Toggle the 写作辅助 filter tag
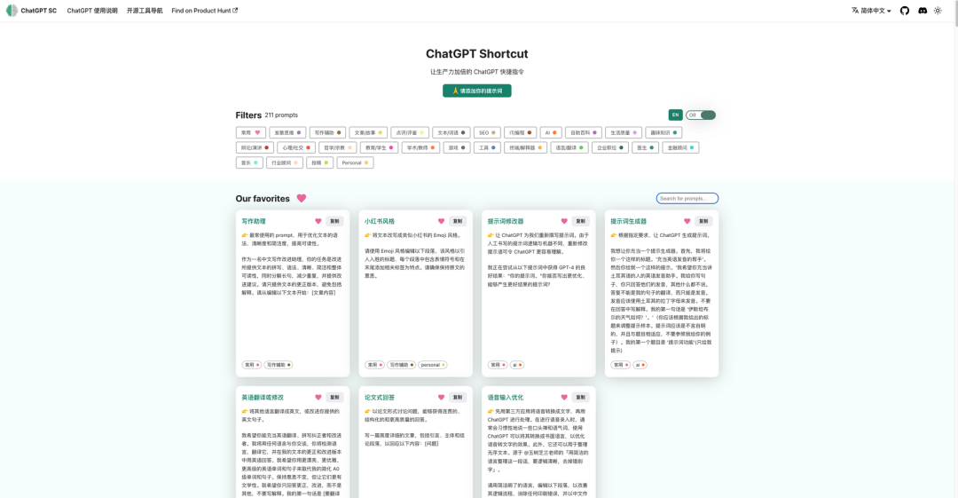The height and width of the screenshot is (498, 958). (327, 132)
